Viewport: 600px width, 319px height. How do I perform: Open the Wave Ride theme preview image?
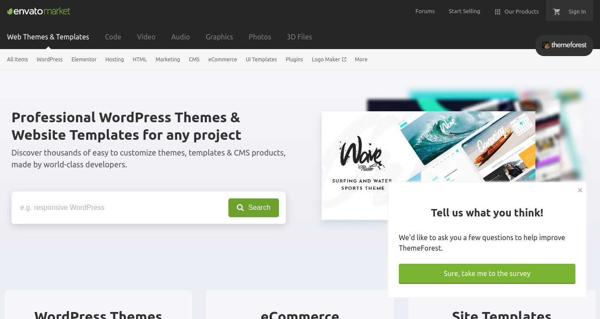428,166
